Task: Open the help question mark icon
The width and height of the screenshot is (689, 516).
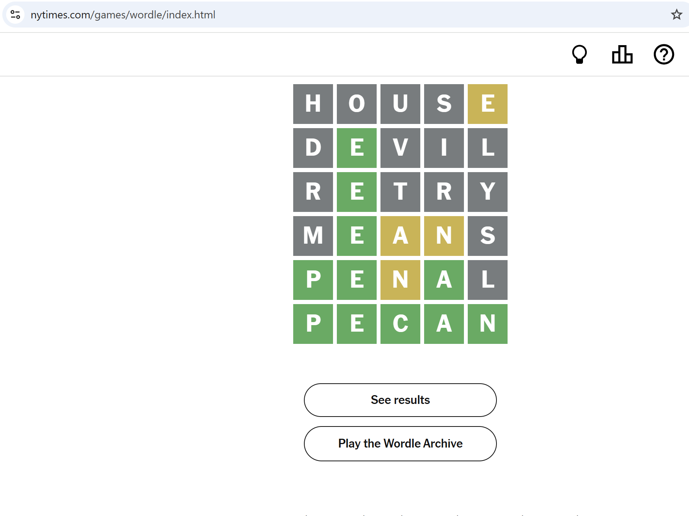Action: [x=664, y=54]
